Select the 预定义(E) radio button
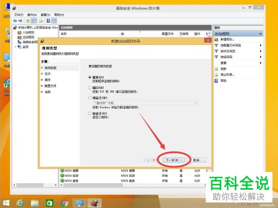Screen dimensions: 278x208 coord(90,98)
